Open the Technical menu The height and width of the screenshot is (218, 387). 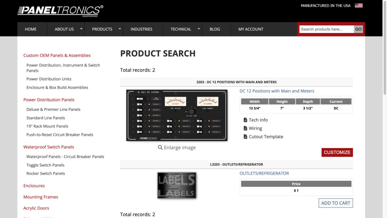click(181, 29)
